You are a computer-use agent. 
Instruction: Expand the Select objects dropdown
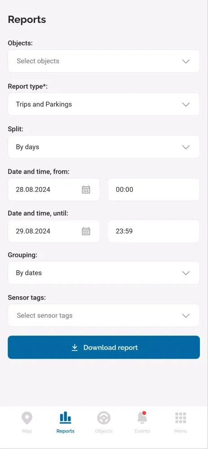click(x=104, y=61)
